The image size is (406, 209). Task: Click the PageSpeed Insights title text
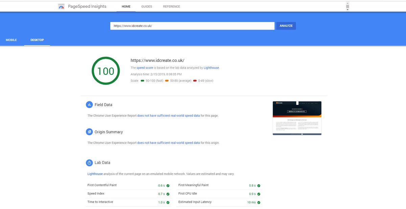click(x=87, y=6)
